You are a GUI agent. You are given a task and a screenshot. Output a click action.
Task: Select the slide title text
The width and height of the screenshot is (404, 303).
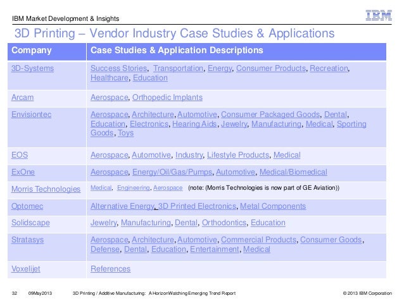pos(174,33)
